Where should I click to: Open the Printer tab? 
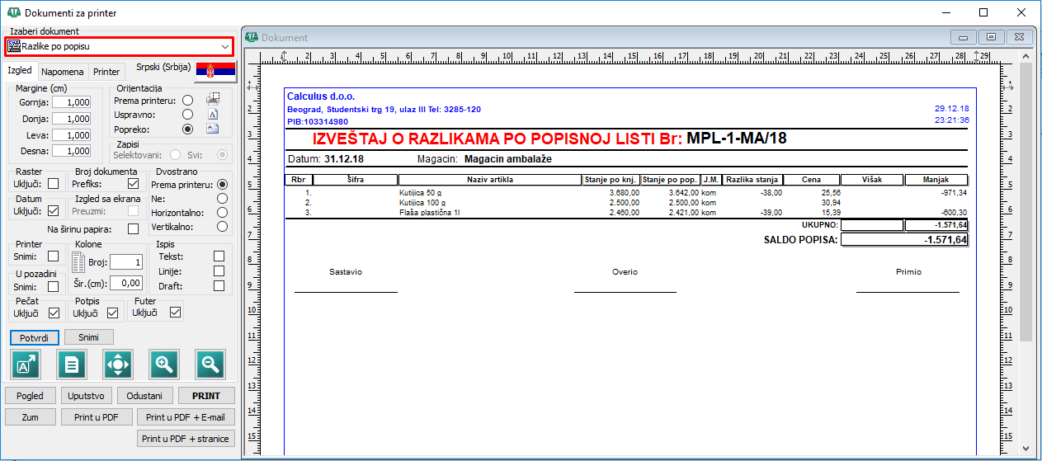coord(106,72)
